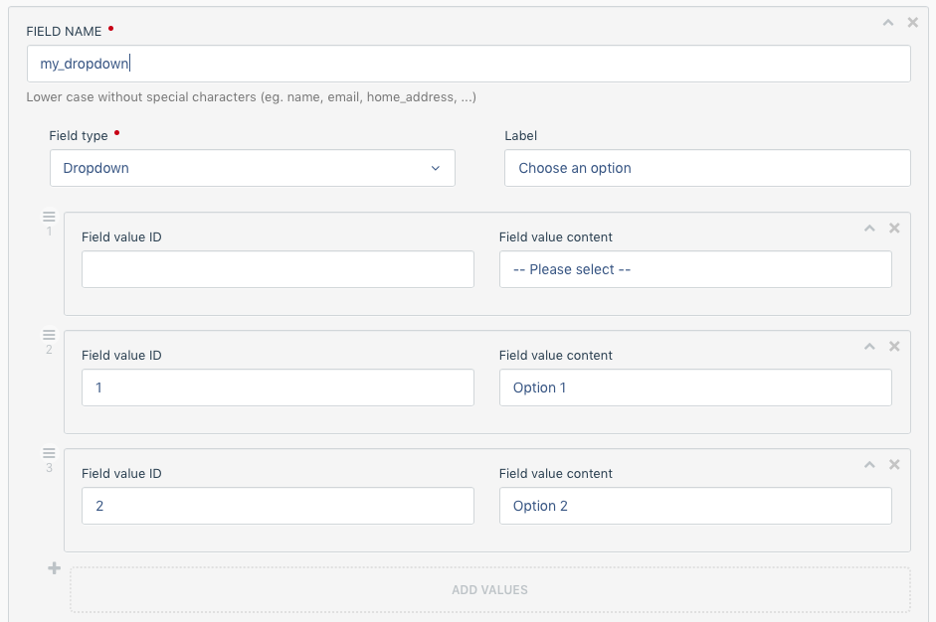The image size is (936, 622).
Task: Click the Field value ID containing 2
Action: 278,506
